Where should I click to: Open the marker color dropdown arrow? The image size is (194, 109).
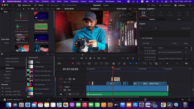(139, 64)
